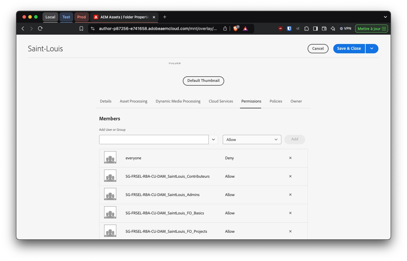Go back to the previous page
407x261 pixels.
23,29
